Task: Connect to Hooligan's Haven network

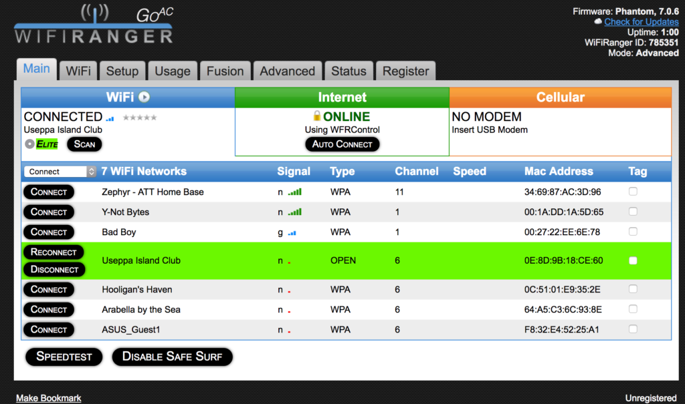Action: [x=49, y=290]
